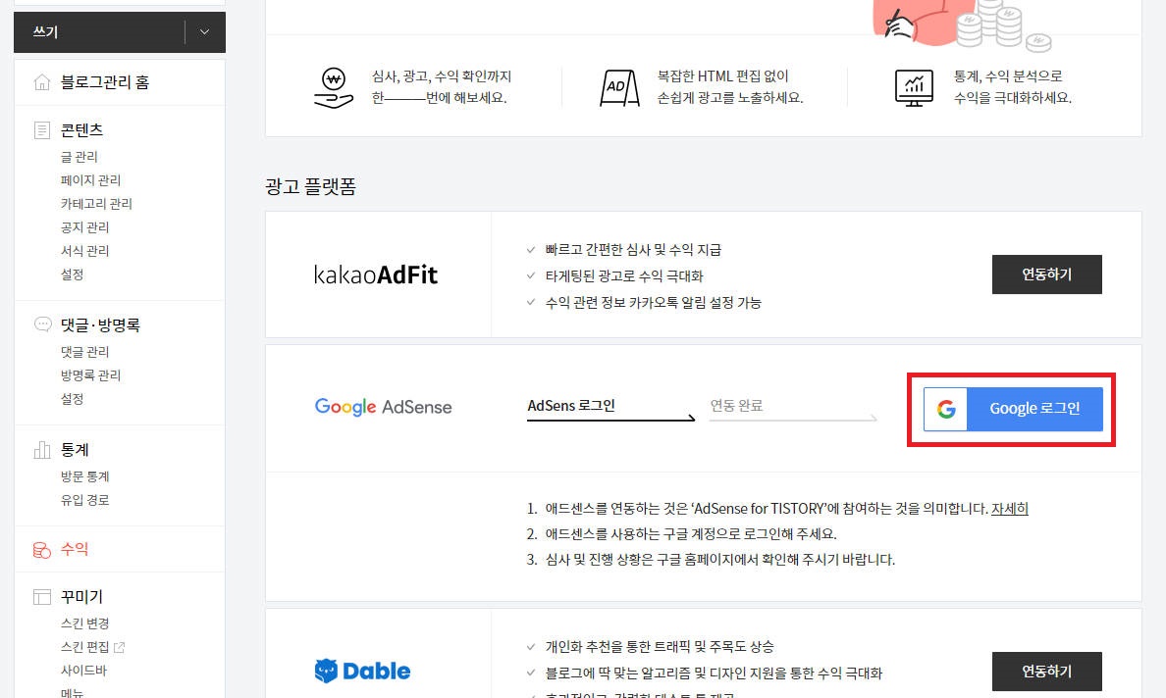This screenshot has width=1166, height=698.
Task: Click the kakaoAdFit logo
Action: tap(376, 274)
